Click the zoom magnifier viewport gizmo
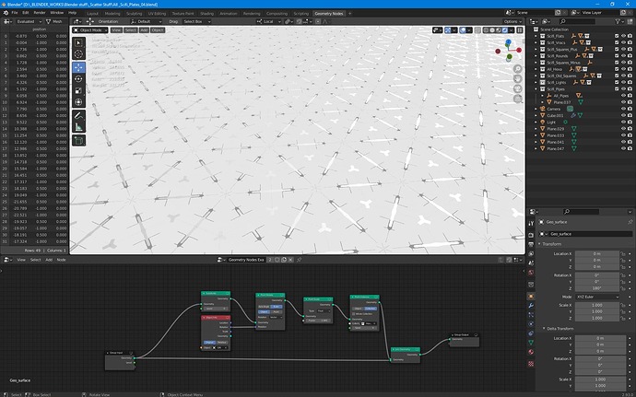Screen dimensions: 636x397 coord(518,69)
